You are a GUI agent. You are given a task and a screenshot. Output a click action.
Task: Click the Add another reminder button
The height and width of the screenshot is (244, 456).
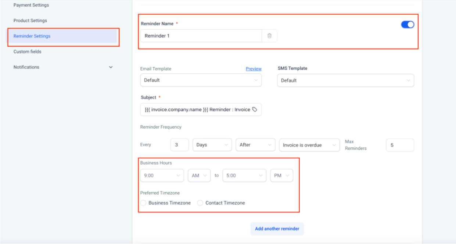point(277,229)
